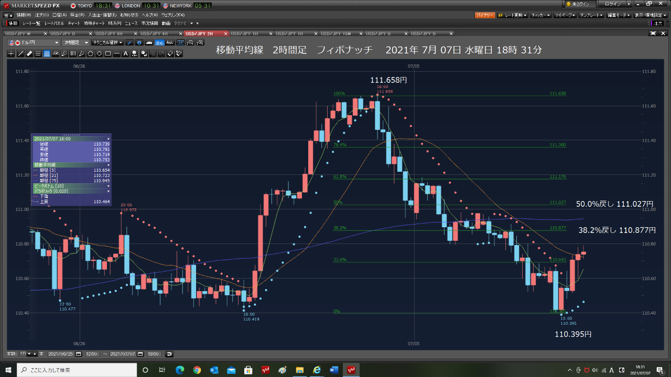Toggle Bid price display
671x377 pixels.
coord(160,42)
